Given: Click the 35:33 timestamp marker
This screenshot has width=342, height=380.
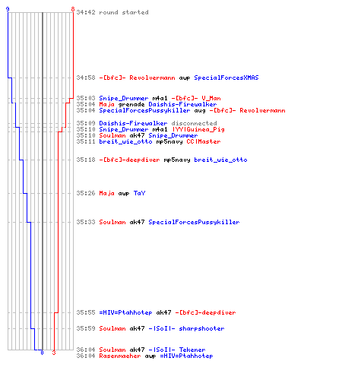Looking at the screenshot, I should 86,222.
